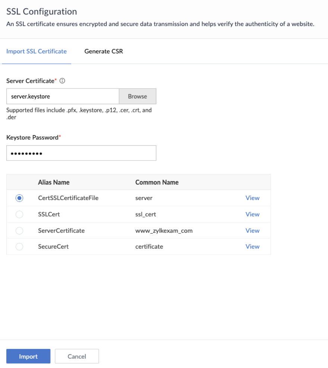This screenshot has width=328, height=368.
Task: Open the Import SSL Certificate tab
Action: coord(37,52)
